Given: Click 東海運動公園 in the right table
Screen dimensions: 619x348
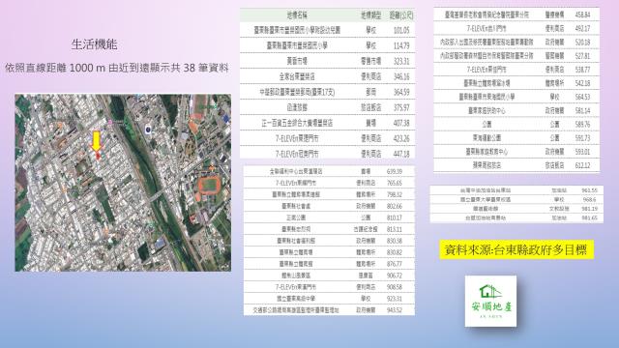Looking at the screenshot, I should (486, 138).
